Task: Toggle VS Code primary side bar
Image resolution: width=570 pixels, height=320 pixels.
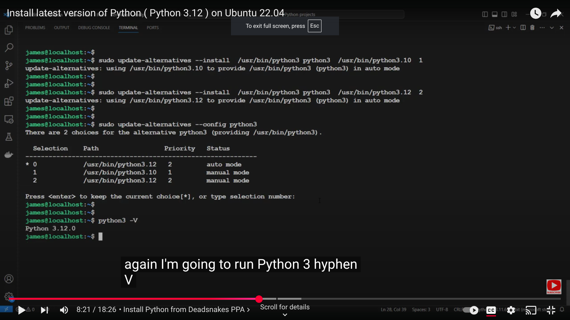Action: pos(485,14)
